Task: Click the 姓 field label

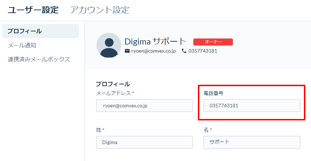Action: pos(99,130)
